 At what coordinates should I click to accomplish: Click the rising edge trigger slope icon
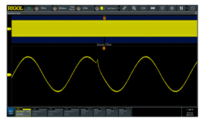[x=105, y=8]
